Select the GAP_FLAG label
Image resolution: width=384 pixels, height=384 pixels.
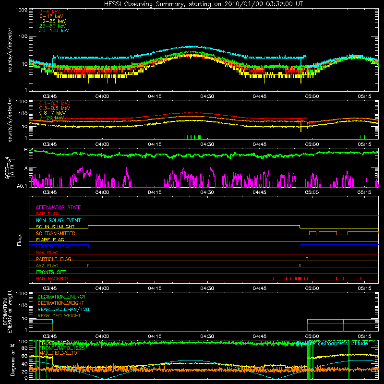(47, 214)
